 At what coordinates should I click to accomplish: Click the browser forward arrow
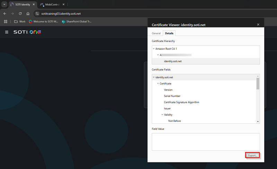pyautogui.click(x=12, y=14)
